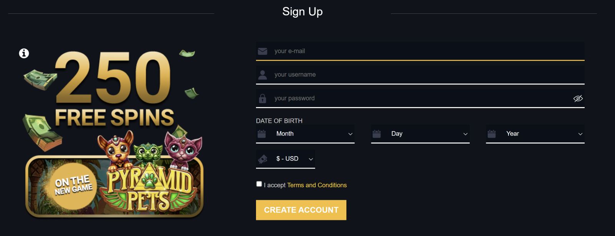The image size is (615, 236).
Task: Open the Terms and Conditions link
Action: tap(317, 185)
